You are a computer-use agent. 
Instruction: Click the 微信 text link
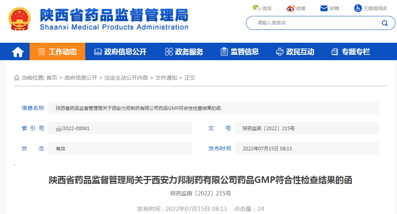[267, 8]
